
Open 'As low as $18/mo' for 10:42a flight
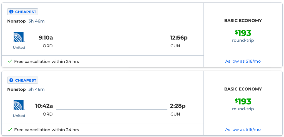click(243, 129)
